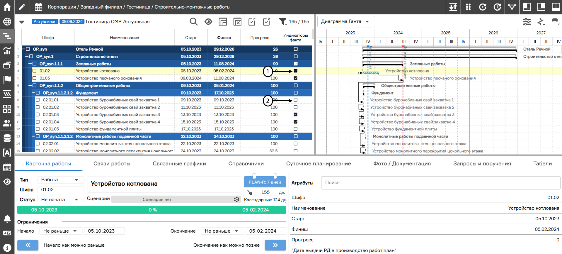
Task: Open the flag icon in sidebar
Action: [7, 79]
